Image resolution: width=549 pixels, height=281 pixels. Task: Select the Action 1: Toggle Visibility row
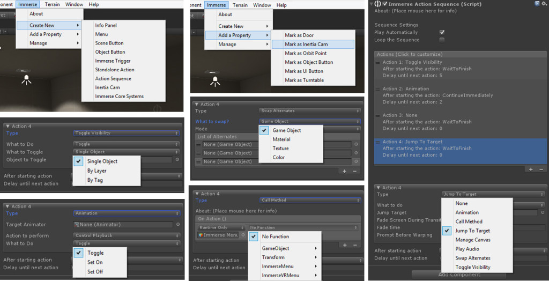click(460, 69)
